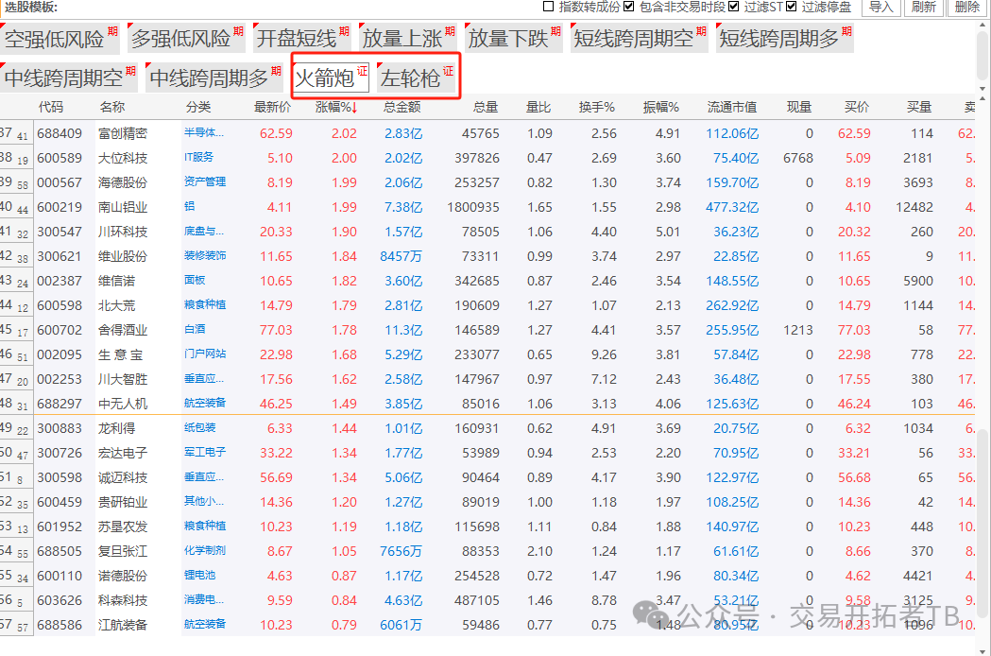Select the 维信诺 stock name
Image resolution: width=991 pixels, height=656 pixels.
pos(116,281)
